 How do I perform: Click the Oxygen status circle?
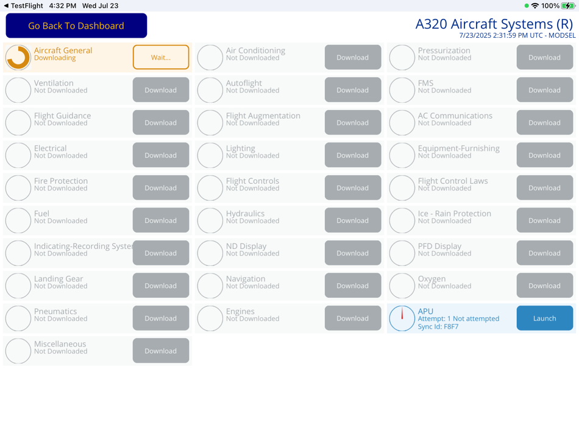402,285
